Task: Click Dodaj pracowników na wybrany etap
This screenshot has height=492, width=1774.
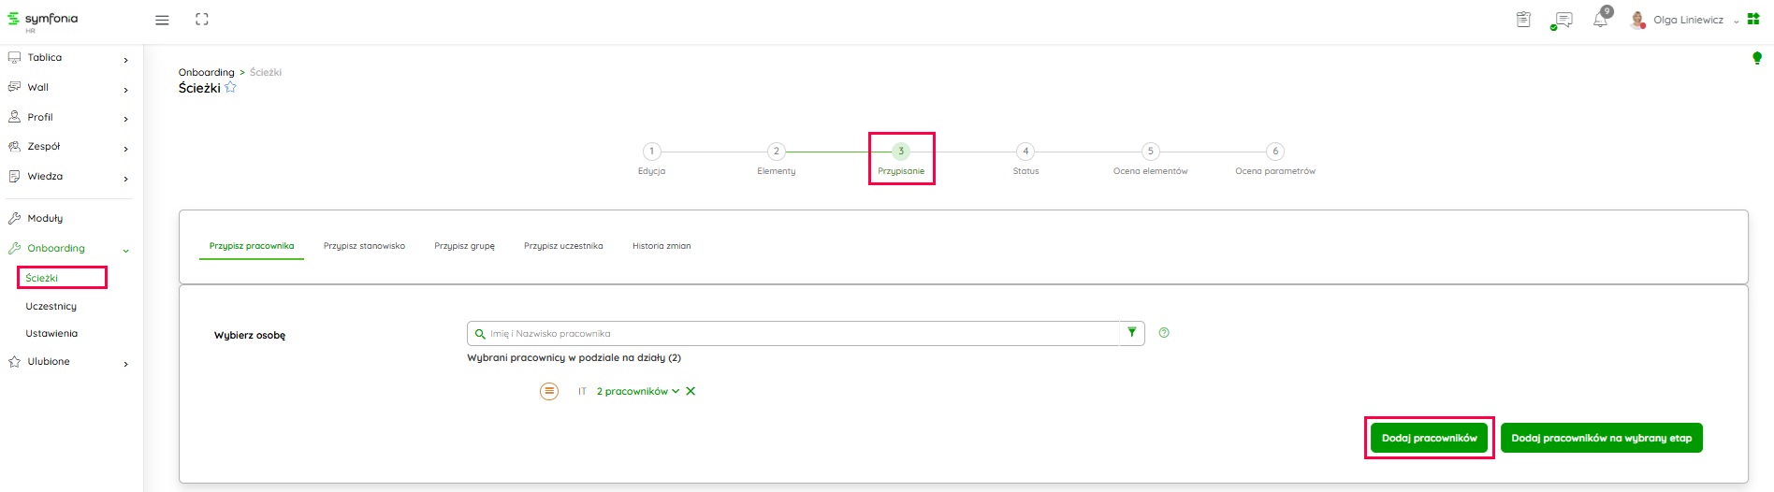Action: click(1601, 438)
